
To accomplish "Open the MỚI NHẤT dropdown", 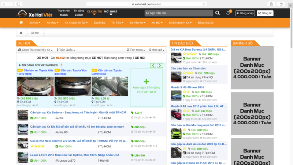I will tap(111, 12).
